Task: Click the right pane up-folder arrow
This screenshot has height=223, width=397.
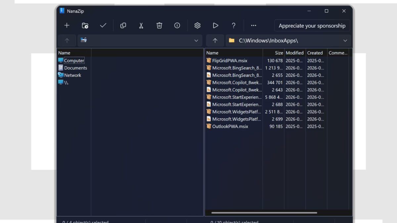Action: 215,41
